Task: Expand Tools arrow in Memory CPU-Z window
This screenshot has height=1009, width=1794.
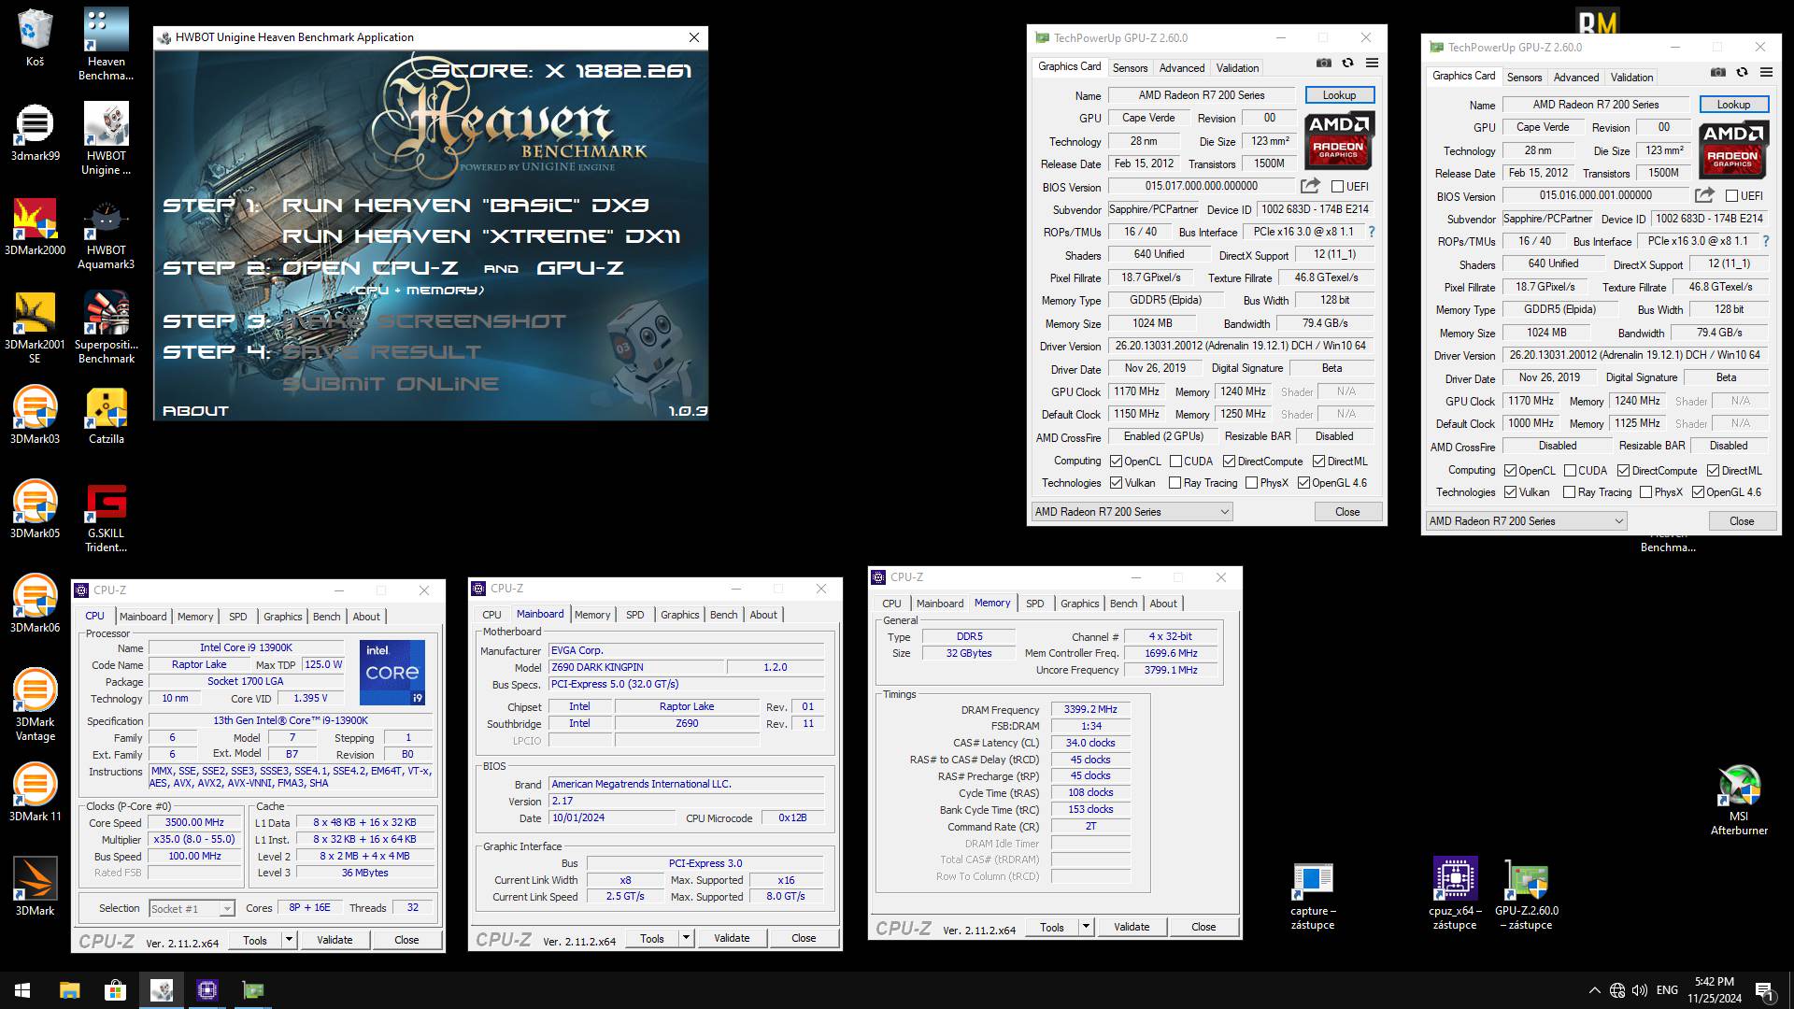Action: (1086, 927)
